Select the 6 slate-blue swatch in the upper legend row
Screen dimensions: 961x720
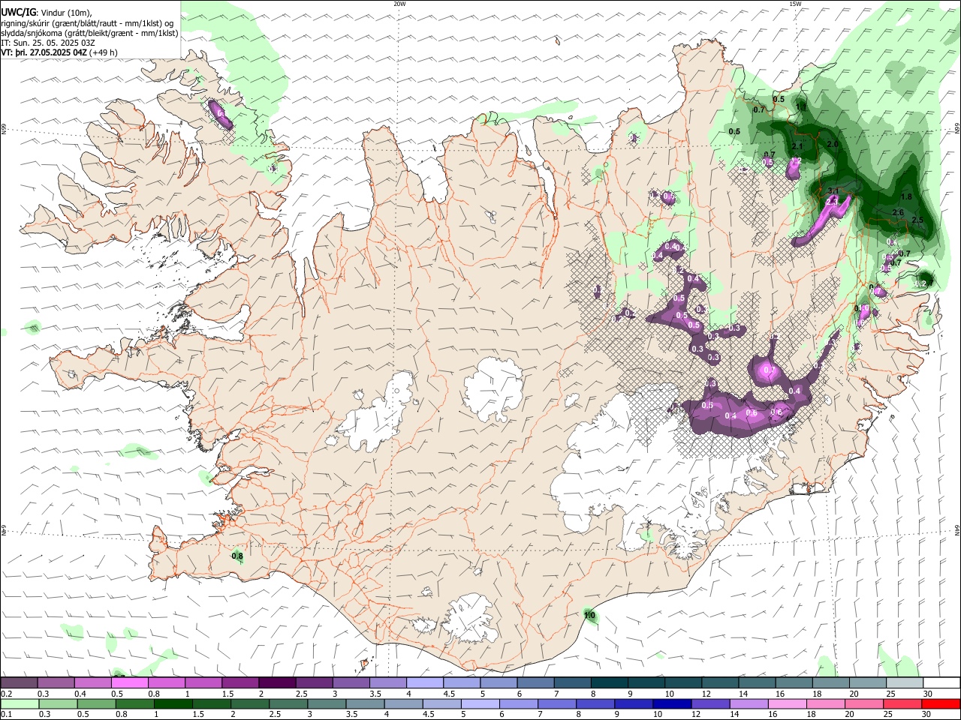536,683
